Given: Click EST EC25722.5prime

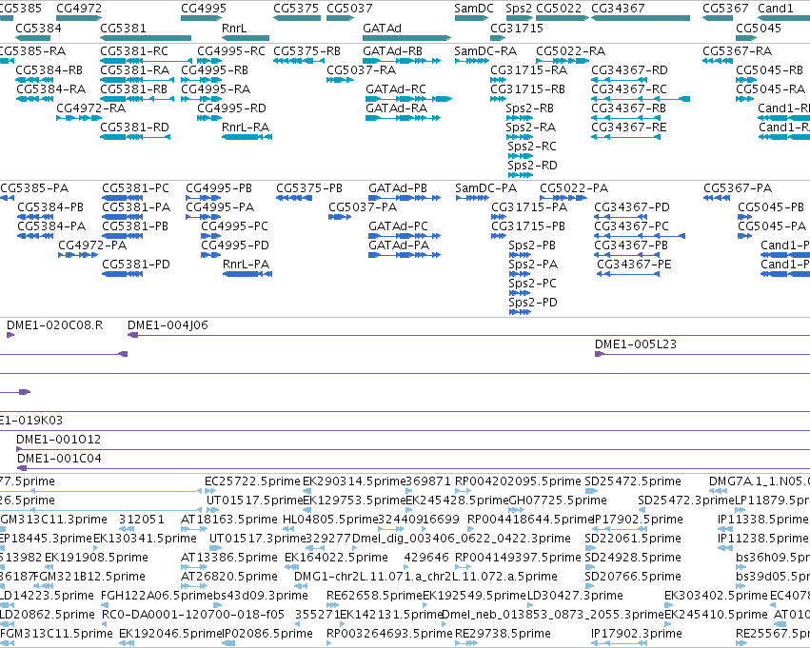Looking at the screenshot, I should [252, 481].
